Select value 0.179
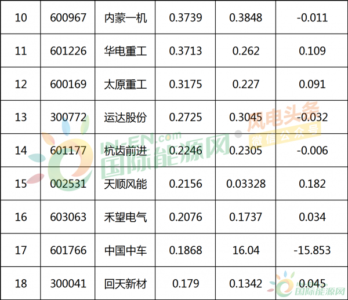Viewport: 348px width, 300px height. (186, 283)
